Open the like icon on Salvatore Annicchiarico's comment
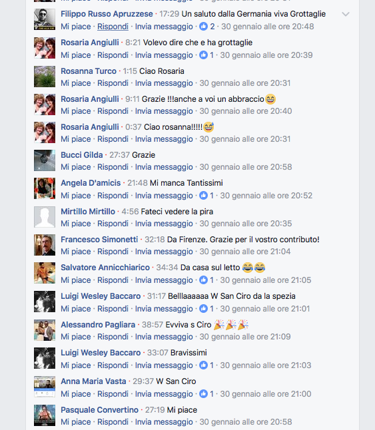 203,280
